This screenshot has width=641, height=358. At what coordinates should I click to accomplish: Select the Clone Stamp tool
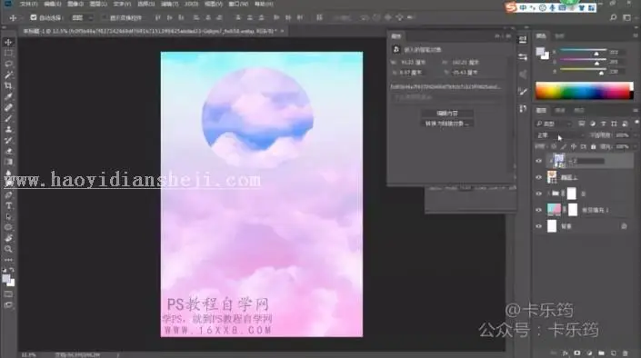pyautogui.click(x=8, y=129)
